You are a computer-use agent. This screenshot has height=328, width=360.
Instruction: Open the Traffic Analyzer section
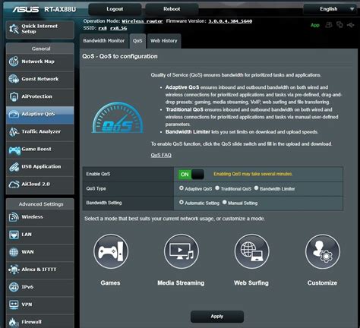click(x=40, y=131)
